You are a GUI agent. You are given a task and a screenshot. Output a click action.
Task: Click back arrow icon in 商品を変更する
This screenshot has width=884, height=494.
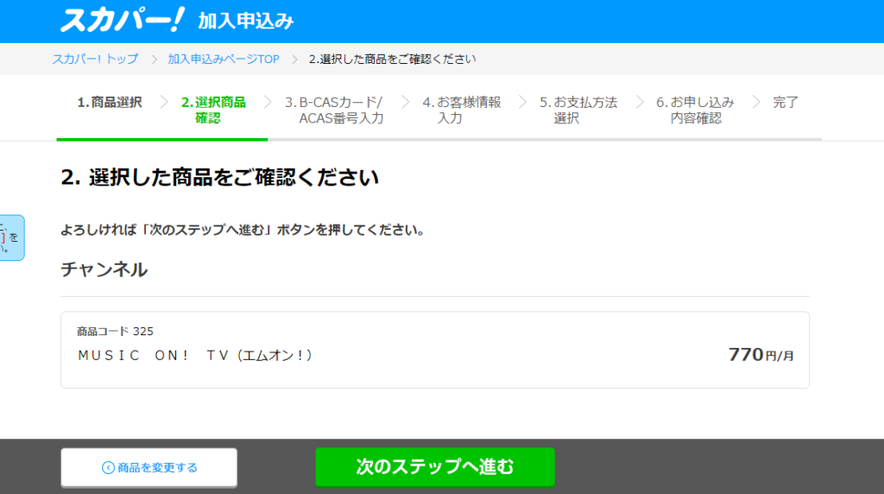point(108,467)
